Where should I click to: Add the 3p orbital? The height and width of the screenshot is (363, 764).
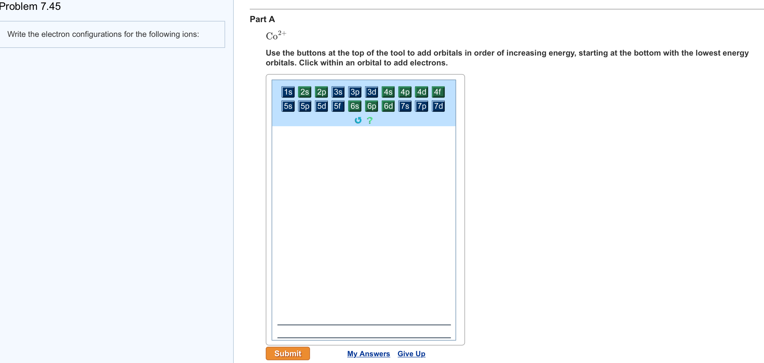pos(355,92)
